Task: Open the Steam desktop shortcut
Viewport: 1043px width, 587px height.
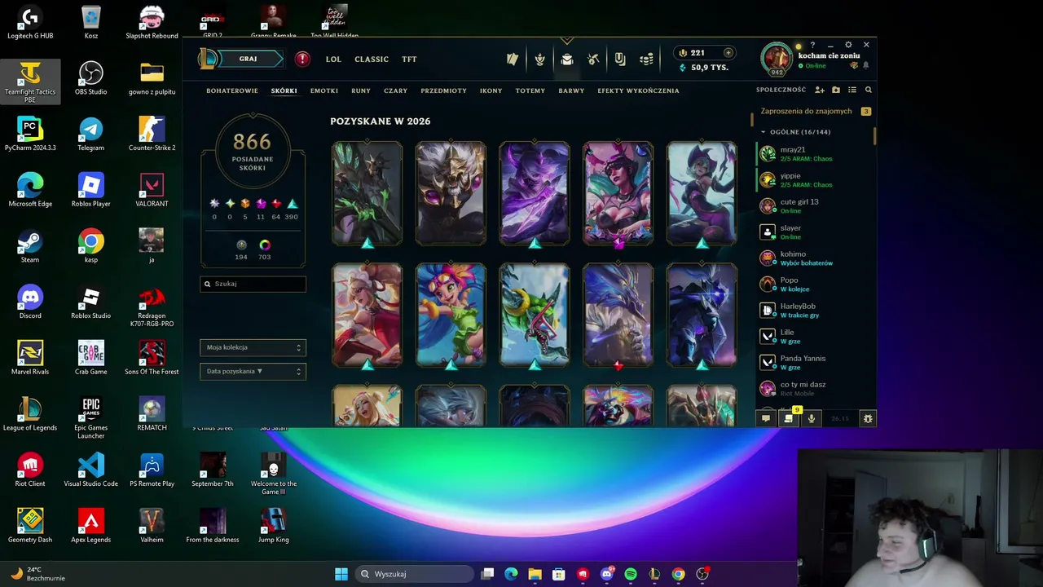Action: tap(30, 246)
